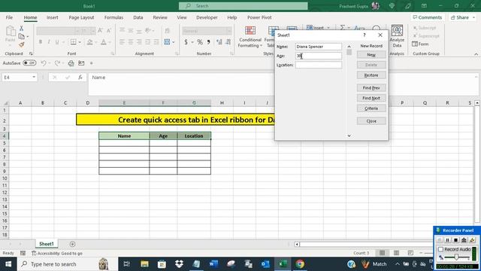Image resolution: width=481 pixels, height=271 pixels.
Task: Pause recording in the Recorder Panel
Action: coord(448,240)
